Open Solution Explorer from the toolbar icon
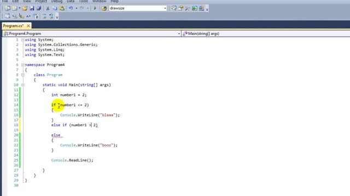Screen dimensions: 350x196 (173, 9)
